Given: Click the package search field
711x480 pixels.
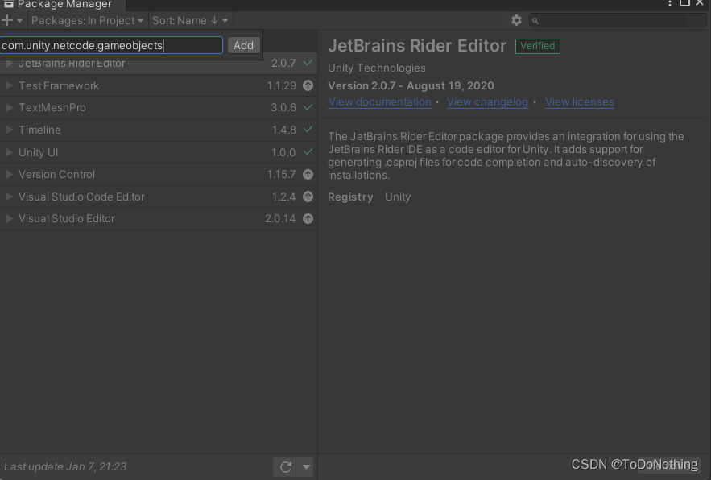Looking at the screenshot, I should (618, 20).
